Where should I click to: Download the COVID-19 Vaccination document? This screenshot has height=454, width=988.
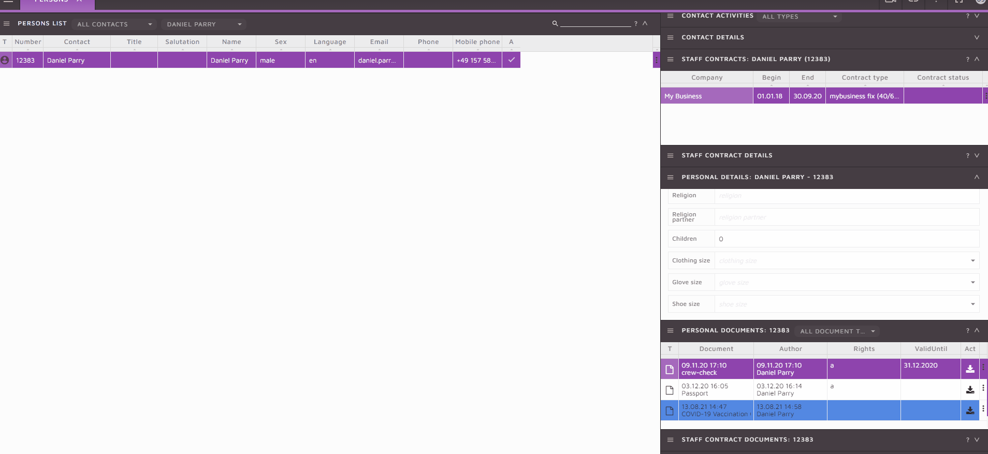pos(970,411)
